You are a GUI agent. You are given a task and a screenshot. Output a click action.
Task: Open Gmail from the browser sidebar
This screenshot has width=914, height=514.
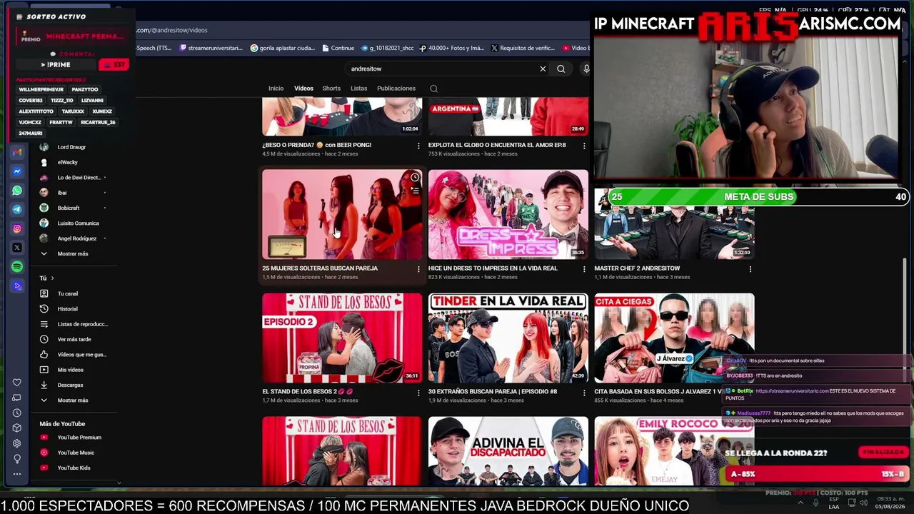click(17, 152)
